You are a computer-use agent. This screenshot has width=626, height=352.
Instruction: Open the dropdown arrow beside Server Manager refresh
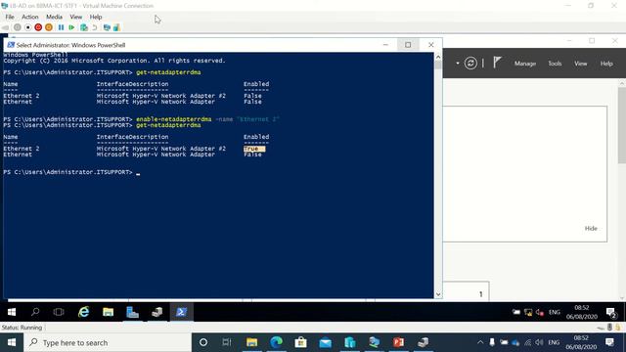tap(458, 63)
